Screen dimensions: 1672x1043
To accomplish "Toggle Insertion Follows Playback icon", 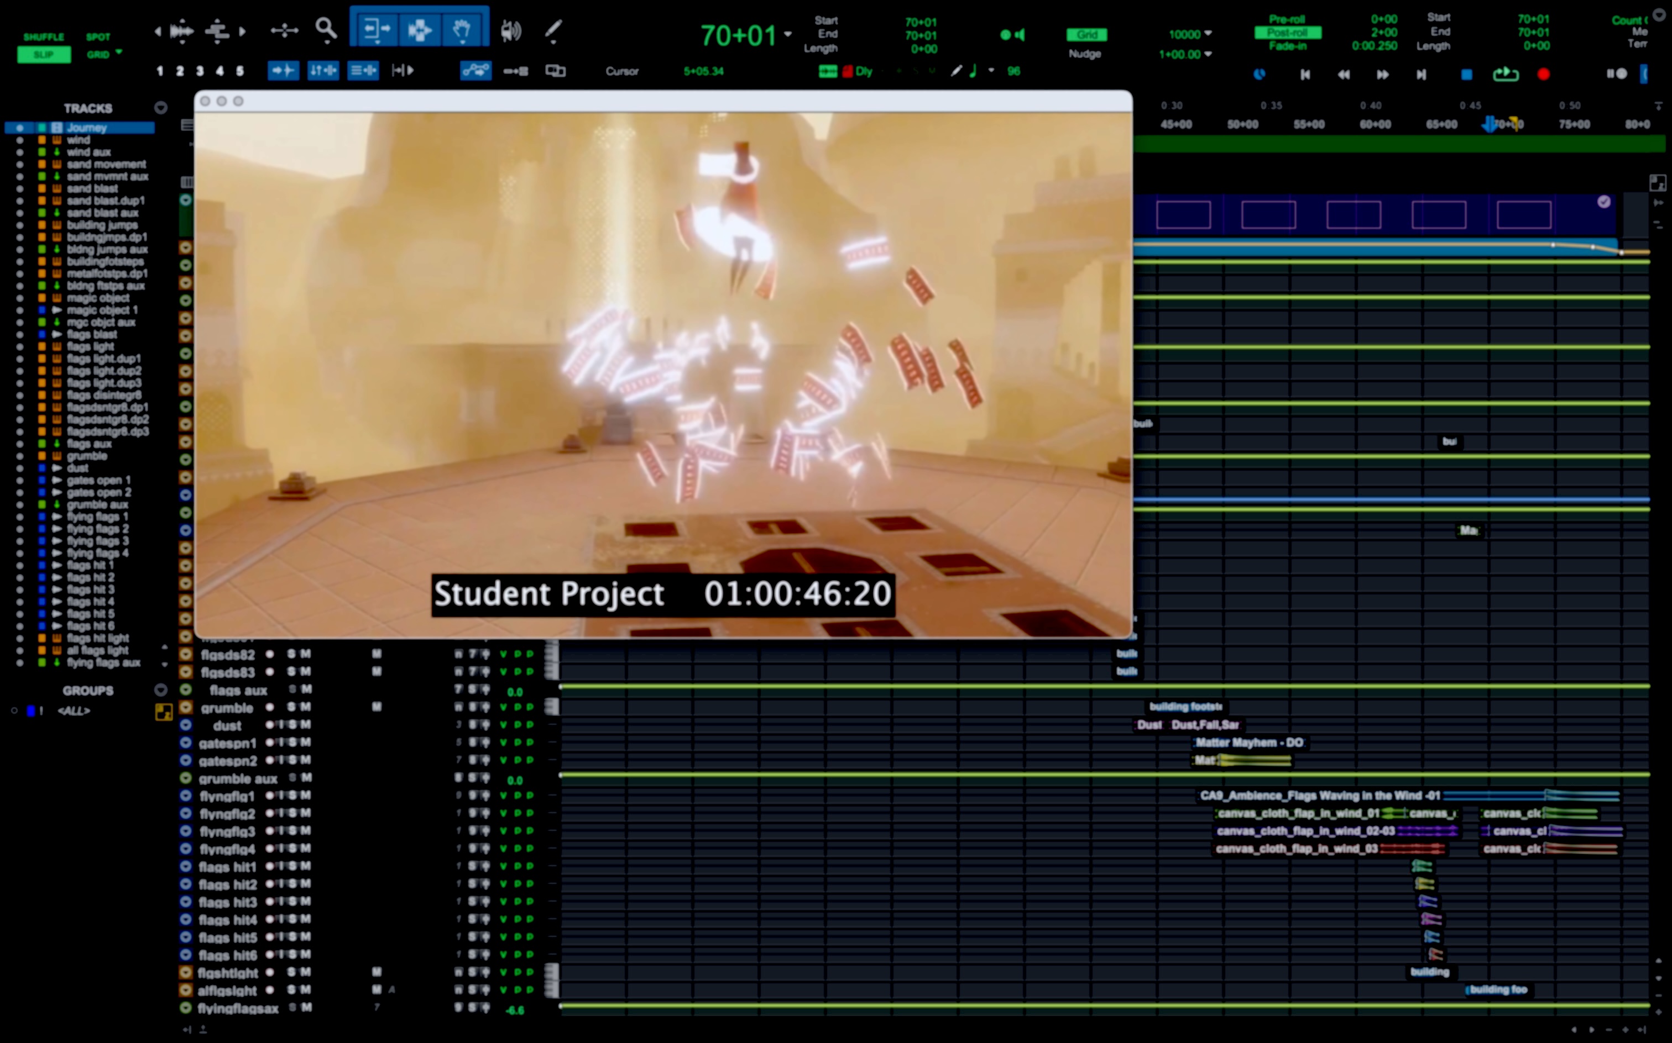I will tap(403, 70).
